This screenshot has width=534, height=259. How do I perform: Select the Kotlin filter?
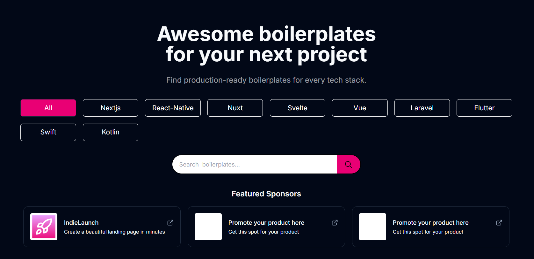point(111,132)
